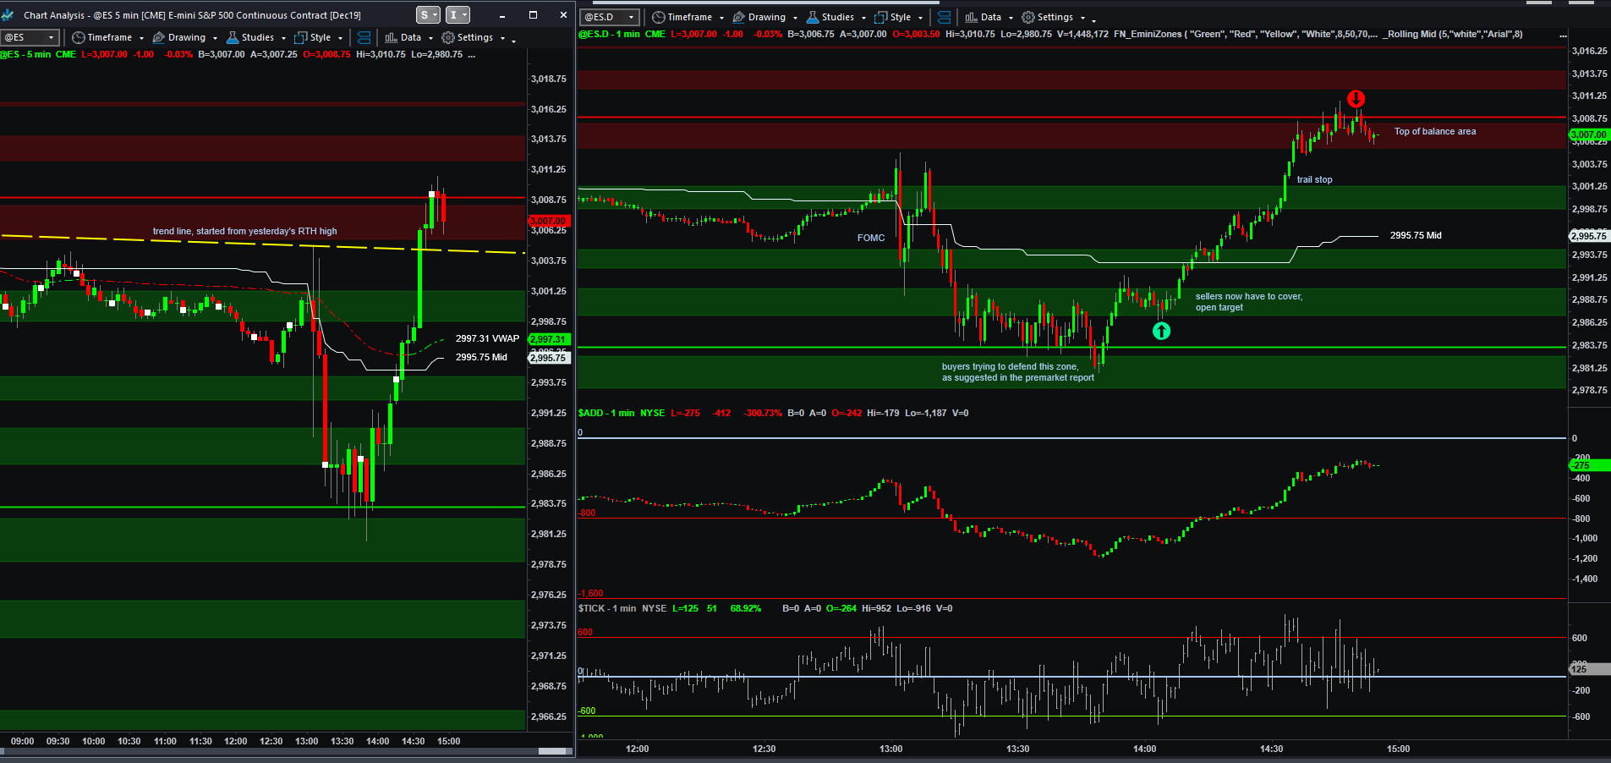The height and width of the screenshot is (763, 1611).
Task: Select the red down-arrow marker on the @ES.D chart
Action: click(x=1356, y=99)
